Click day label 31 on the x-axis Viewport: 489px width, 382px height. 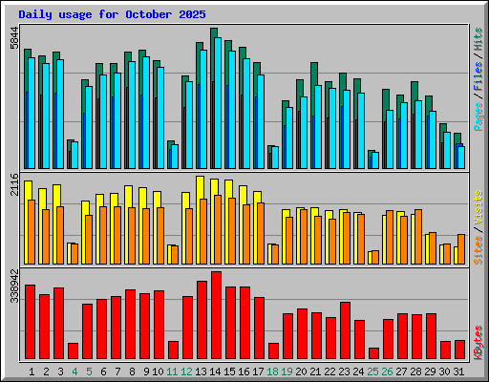point(458,371)
